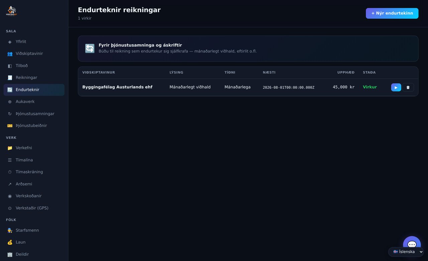Open Arðsemi page
Screen dimensions: 428x261
[34, 184]
